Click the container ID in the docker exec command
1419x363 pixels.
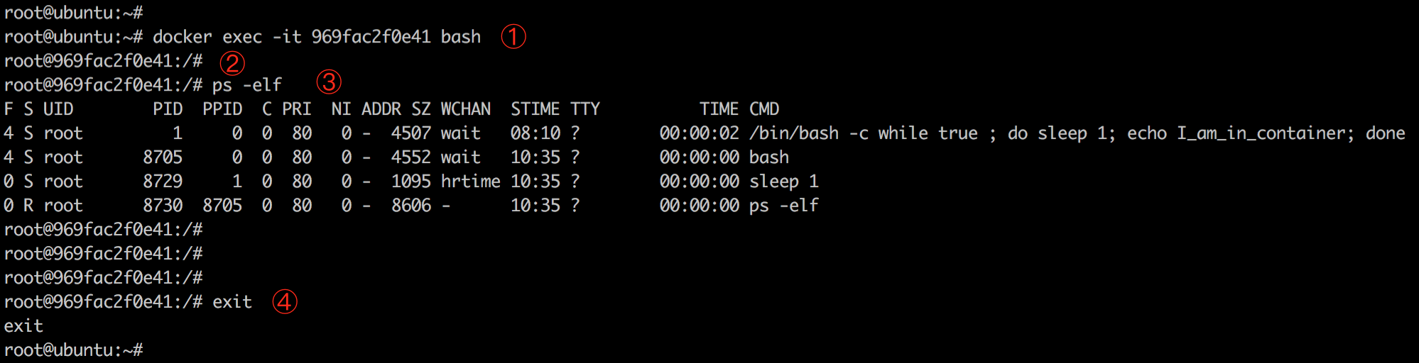(x=371, y=37)
